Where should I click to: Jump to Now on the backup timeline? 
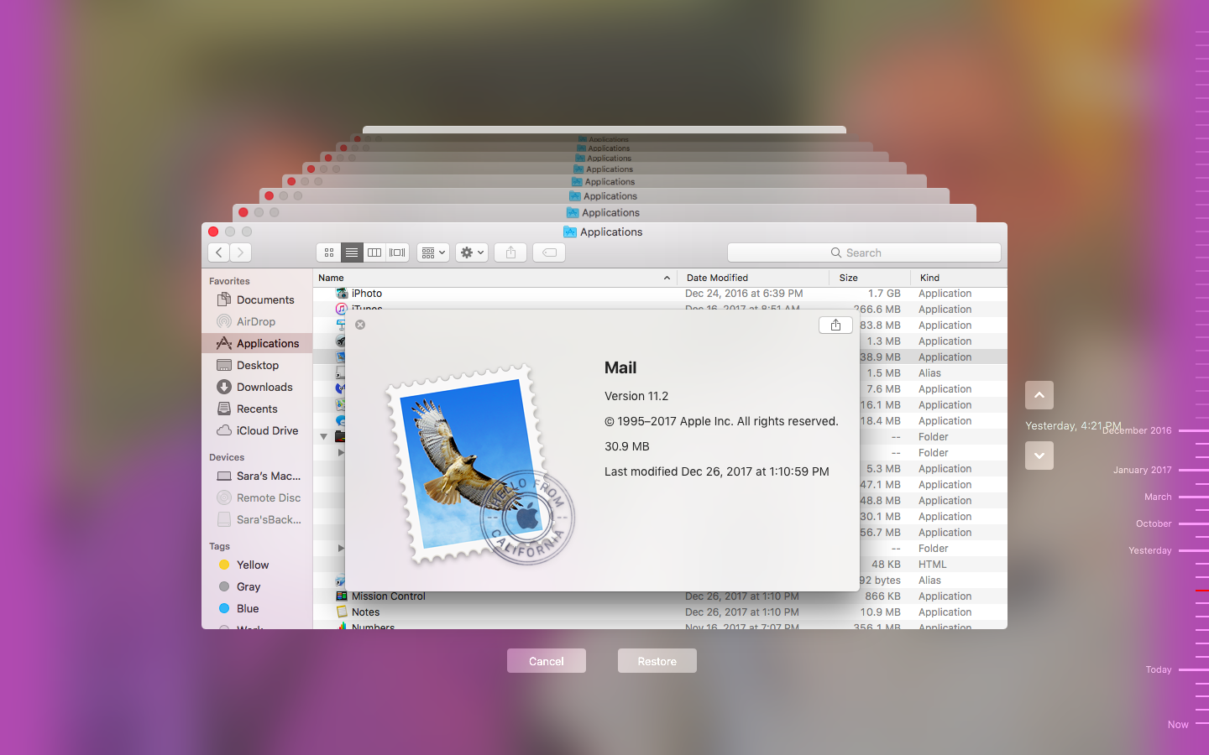tap(1178, 725)
